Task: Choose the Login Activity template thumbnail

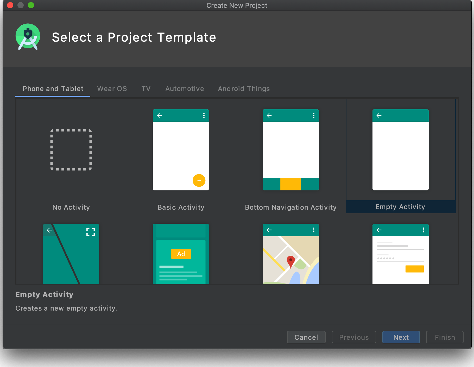Action: (401, 254)
